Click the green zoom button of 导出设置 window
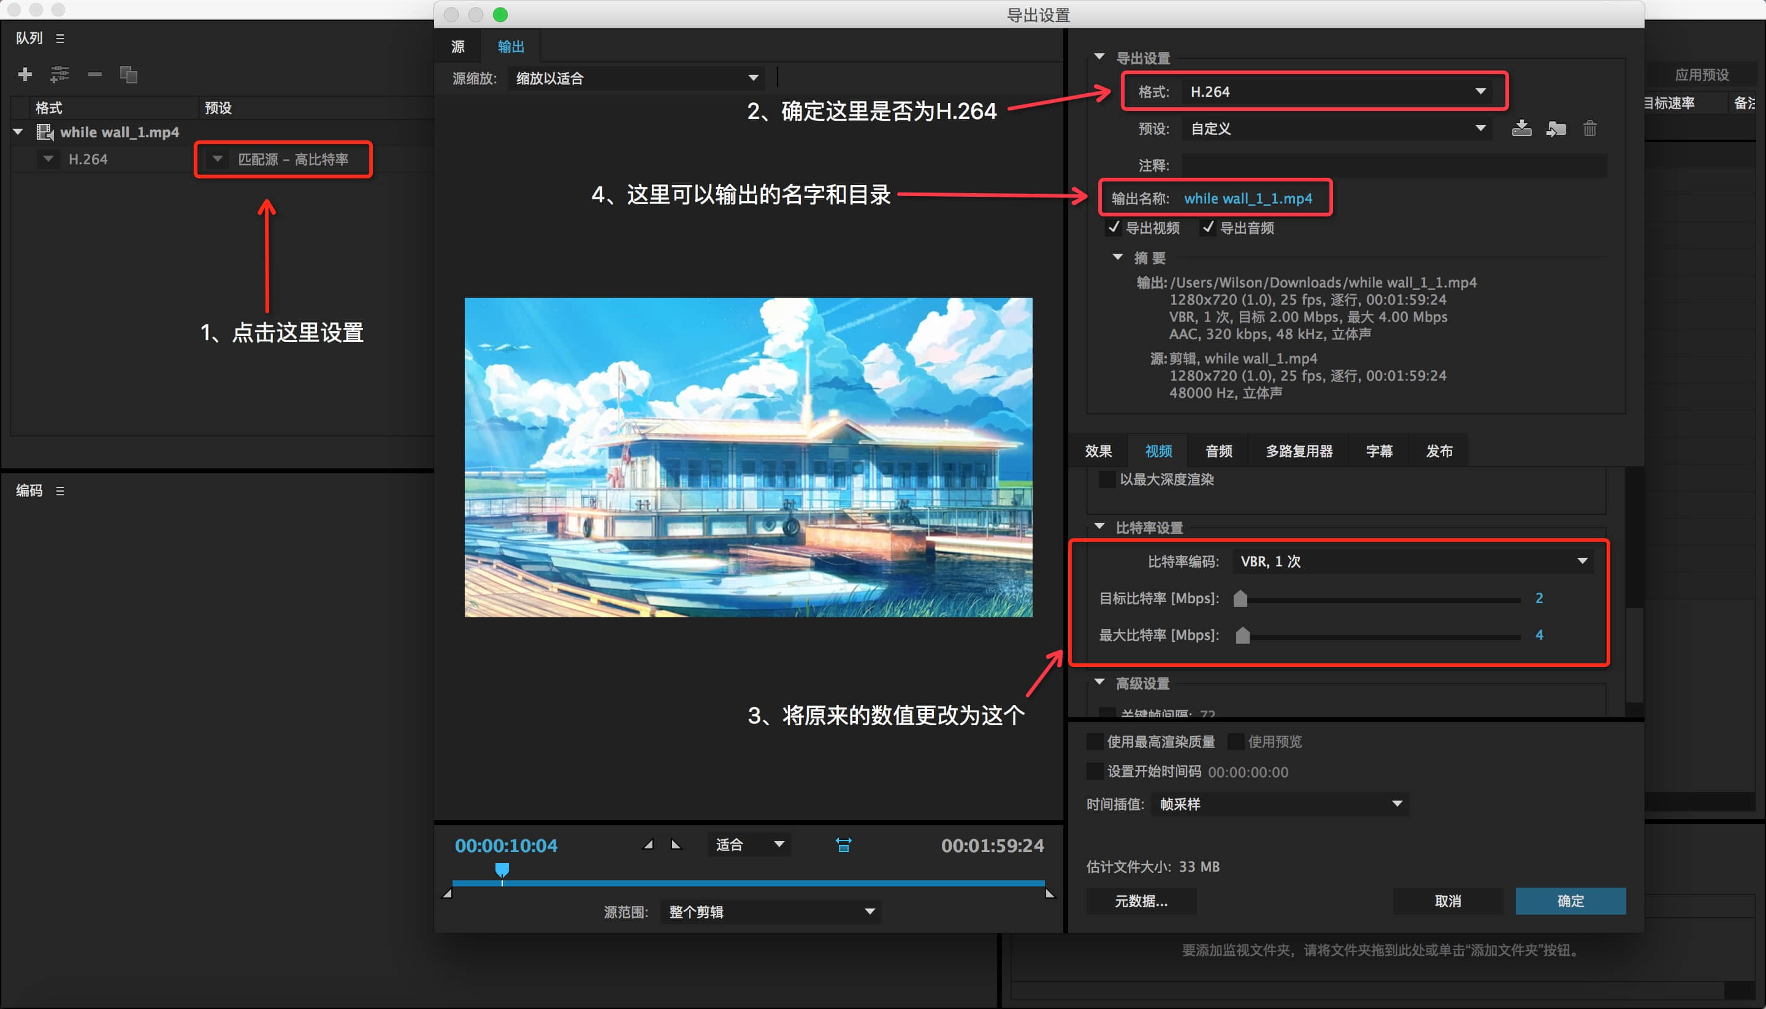 [500, 15]
